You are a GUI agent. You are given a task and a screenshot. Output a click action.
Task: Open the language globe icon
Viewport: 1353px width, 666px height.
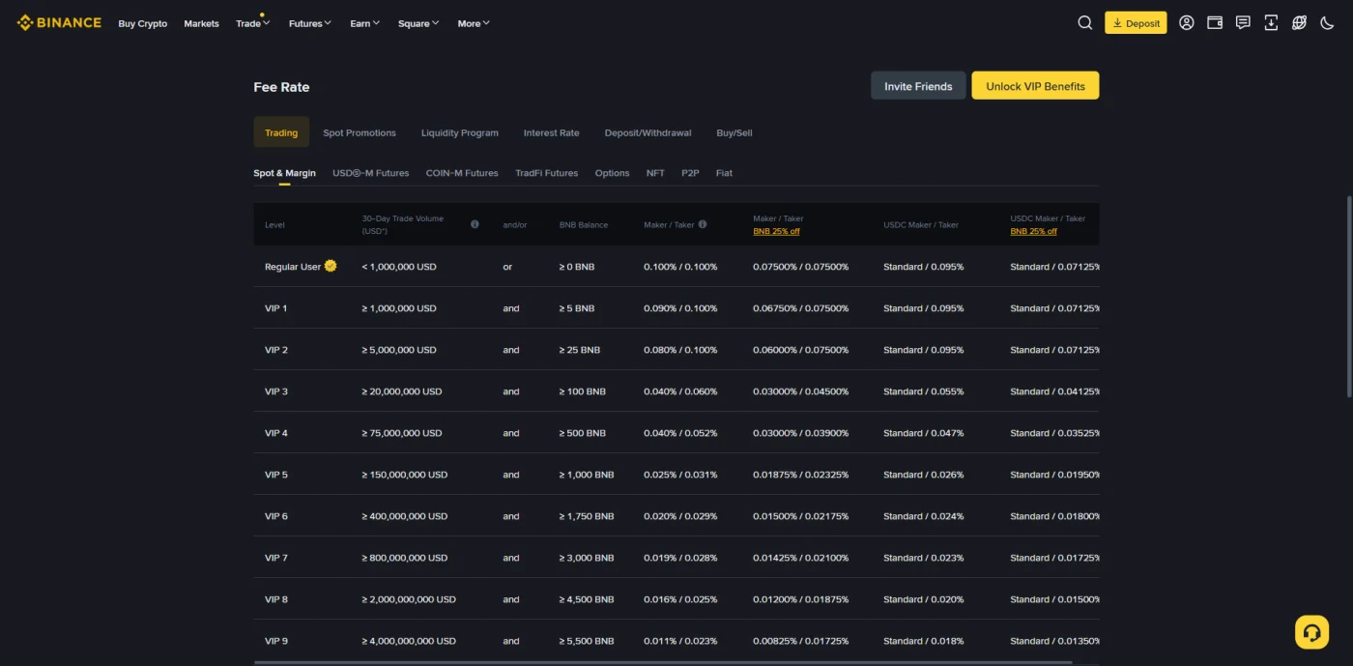[1300, 22]
